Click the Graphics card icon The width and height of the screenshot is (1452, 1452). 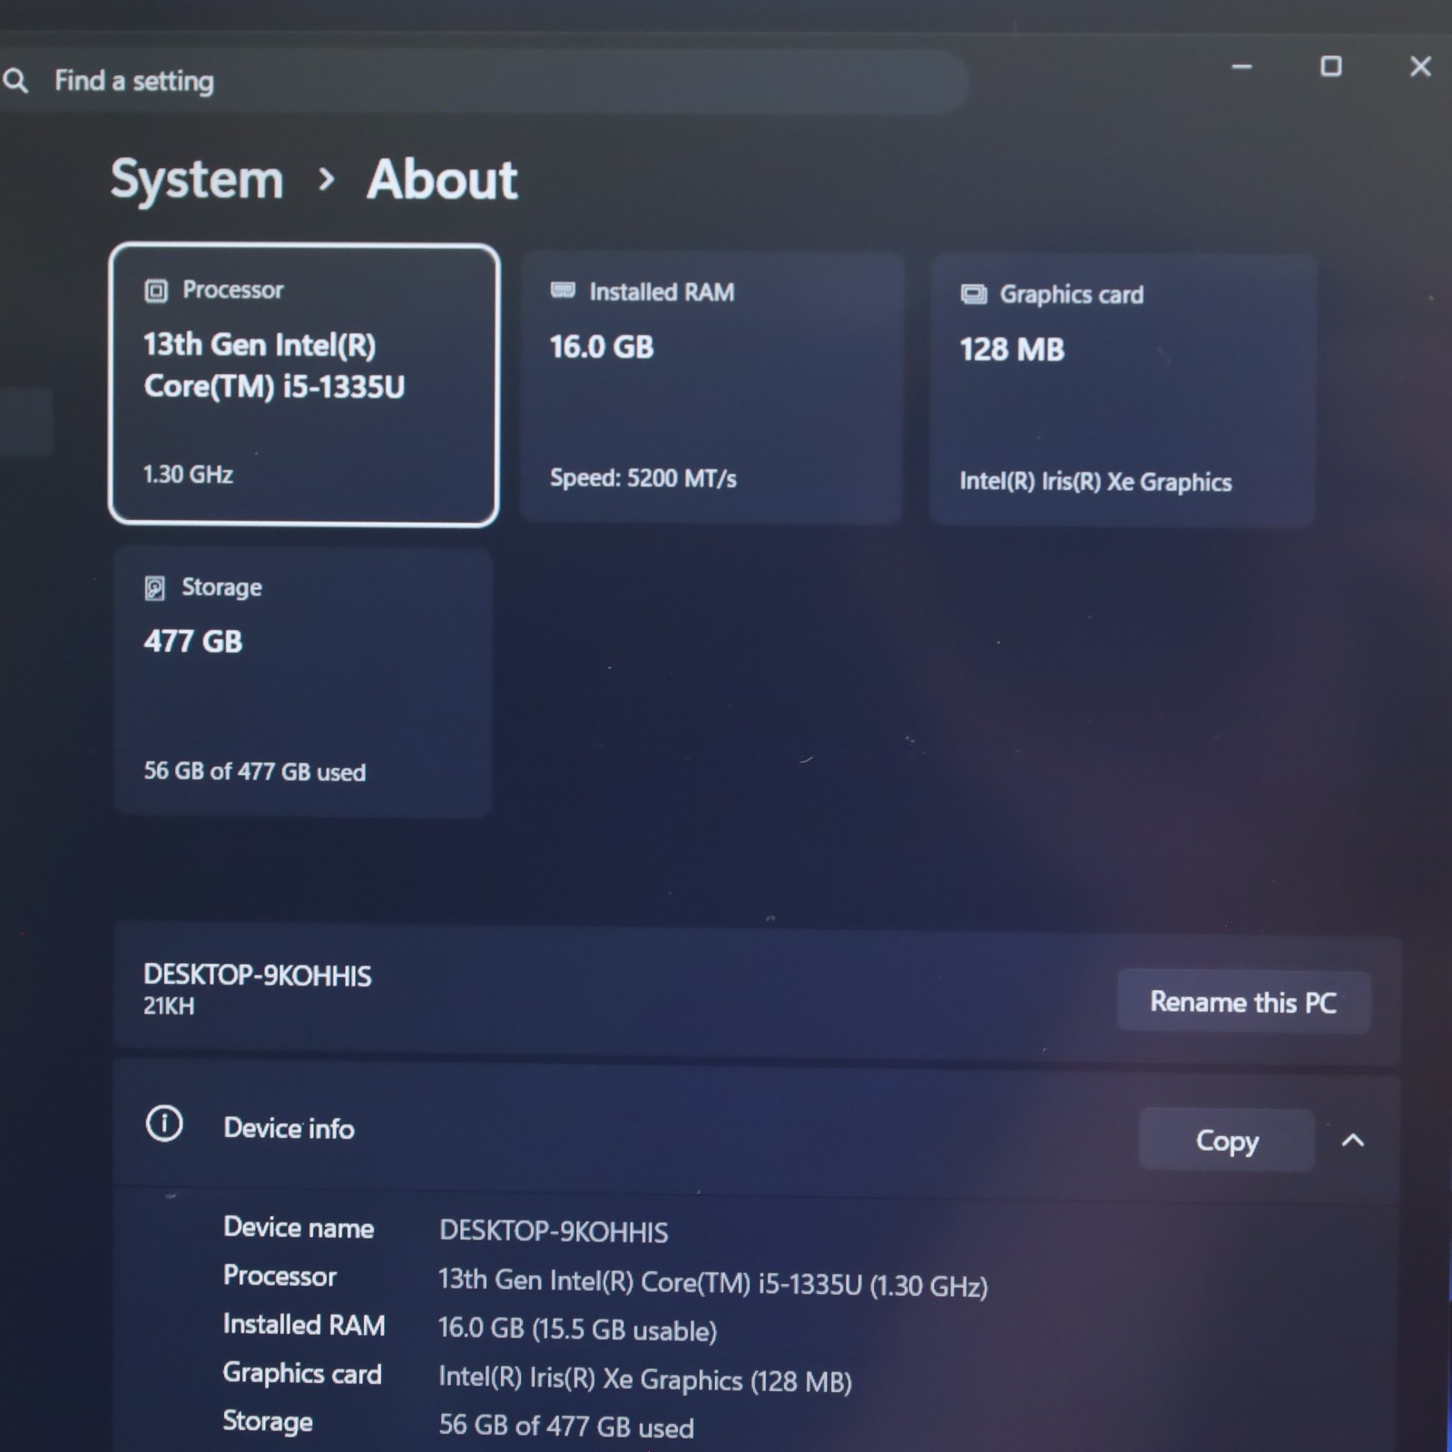[x=974, y=294]
